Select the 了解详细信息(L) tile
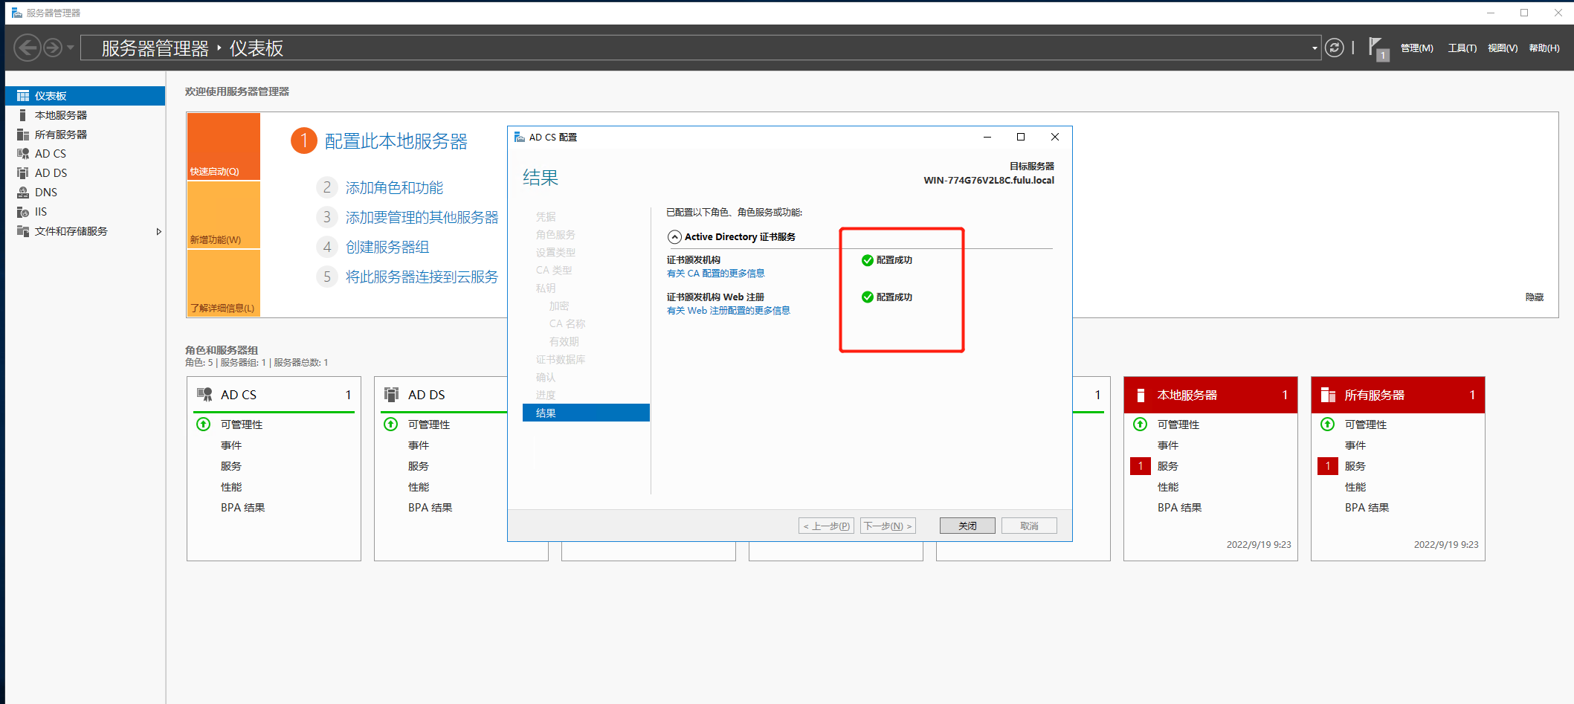The width and height of the screenshot is (1574, 704). coord(223,283)
